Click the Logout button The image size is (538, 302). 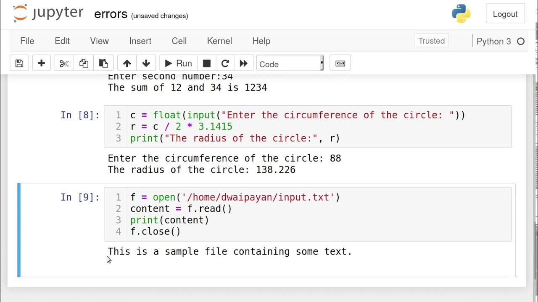coord(505,14)
